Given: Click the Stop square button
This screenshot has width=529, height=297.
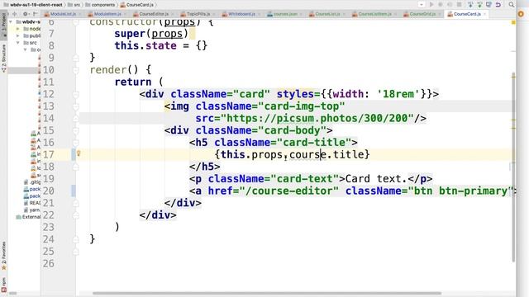Looking at the screenshot, I should tap(460, 5).
